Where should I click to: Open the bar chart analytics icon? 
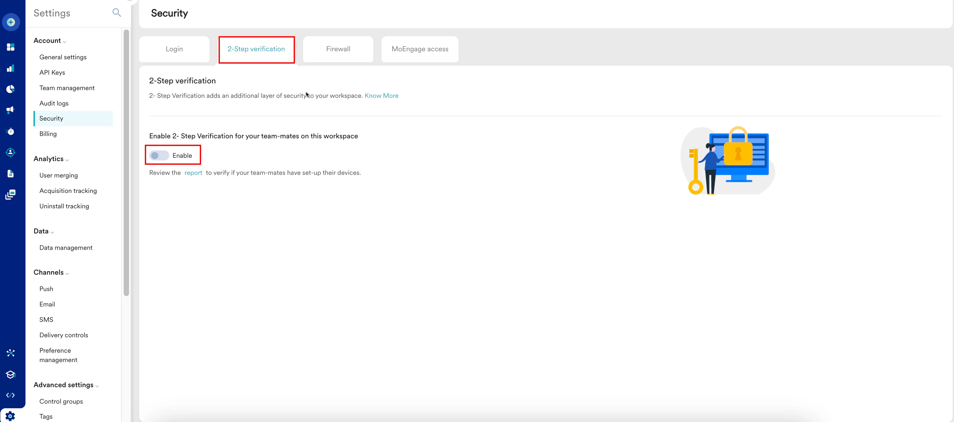10,68
